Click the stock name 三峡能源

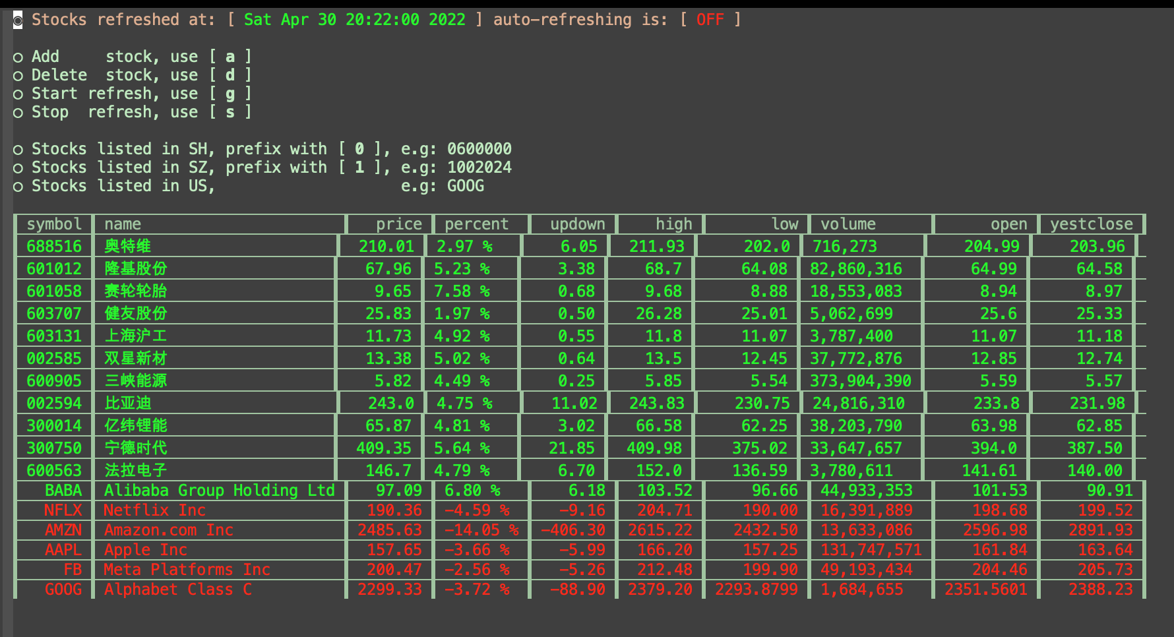pos(135,381)
